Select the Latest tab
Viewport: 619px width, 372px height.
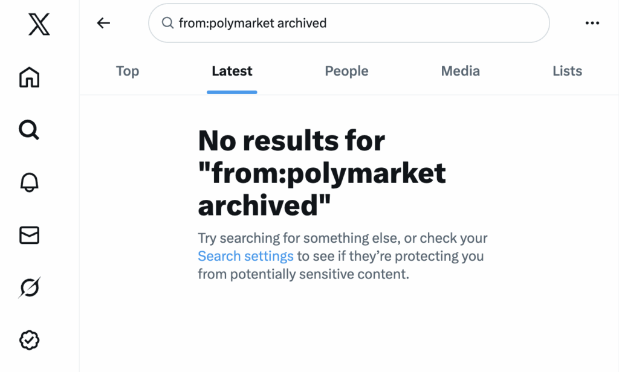(x=232, y=71)
